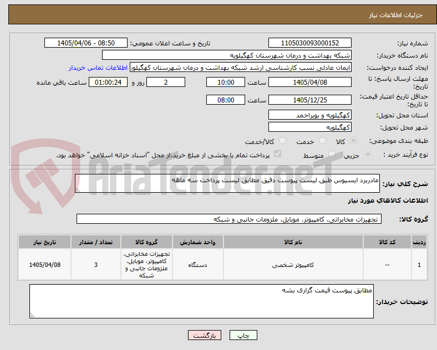Screen dimensions: 437x350
Task: Click the buyer notes text area
Action: click(x=201, y=301)
